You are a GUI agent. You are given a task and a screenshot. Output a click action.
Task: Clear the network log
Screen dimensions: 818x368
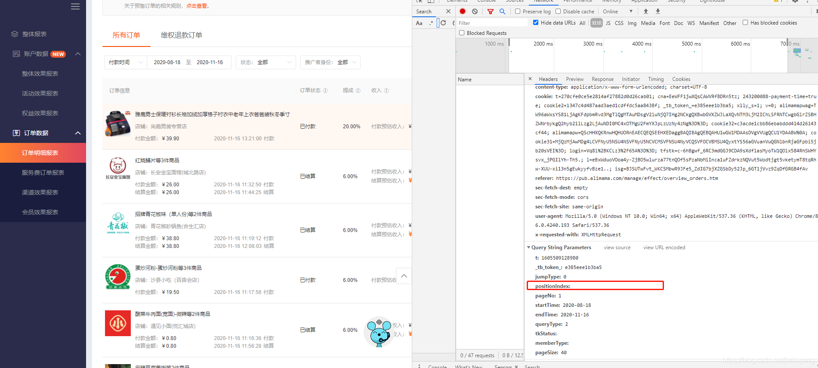(475, 11)
